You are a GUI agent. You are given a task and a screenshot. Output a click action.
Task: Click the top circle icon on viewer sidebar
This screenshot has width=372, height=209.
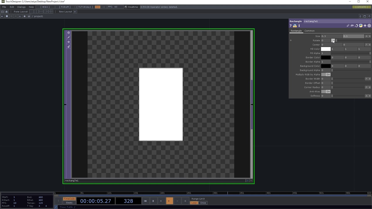coord(69,33)
